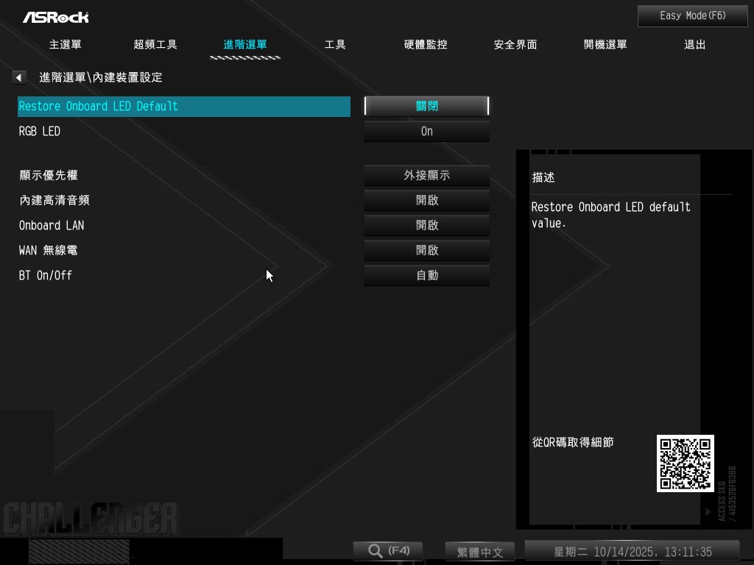Toggle 內建高清音頻 開啟 setting
754x565 pixels.
426,201
